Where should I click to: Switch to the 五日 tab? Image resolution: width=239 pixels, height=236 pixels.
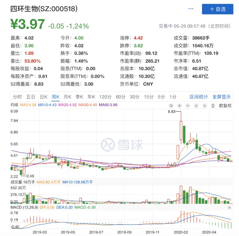coord(31,97)
